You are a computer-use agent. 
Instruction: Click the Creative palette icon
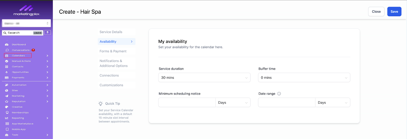(x=7, y=107)
